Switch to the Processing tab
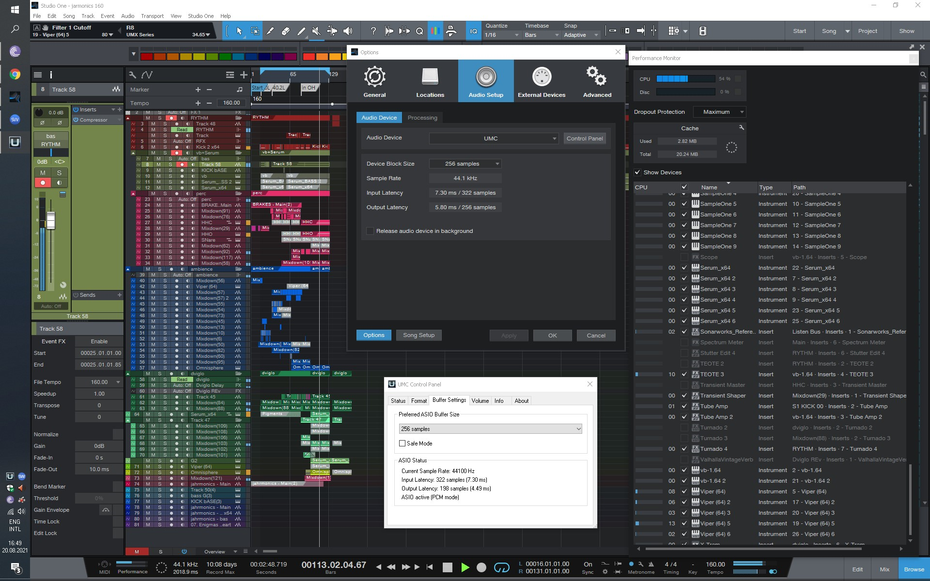This screenshot has width=930, height=581. tap(422, 118)
